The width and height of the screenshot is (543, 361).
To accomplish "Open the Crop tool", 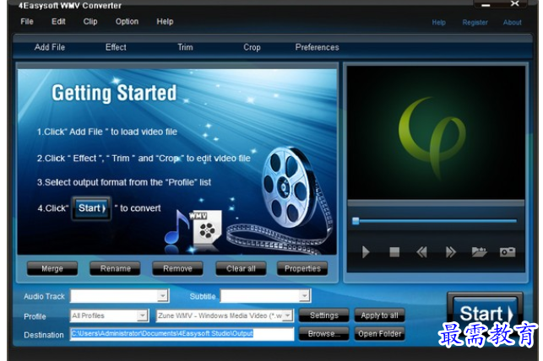I will 252,47.
